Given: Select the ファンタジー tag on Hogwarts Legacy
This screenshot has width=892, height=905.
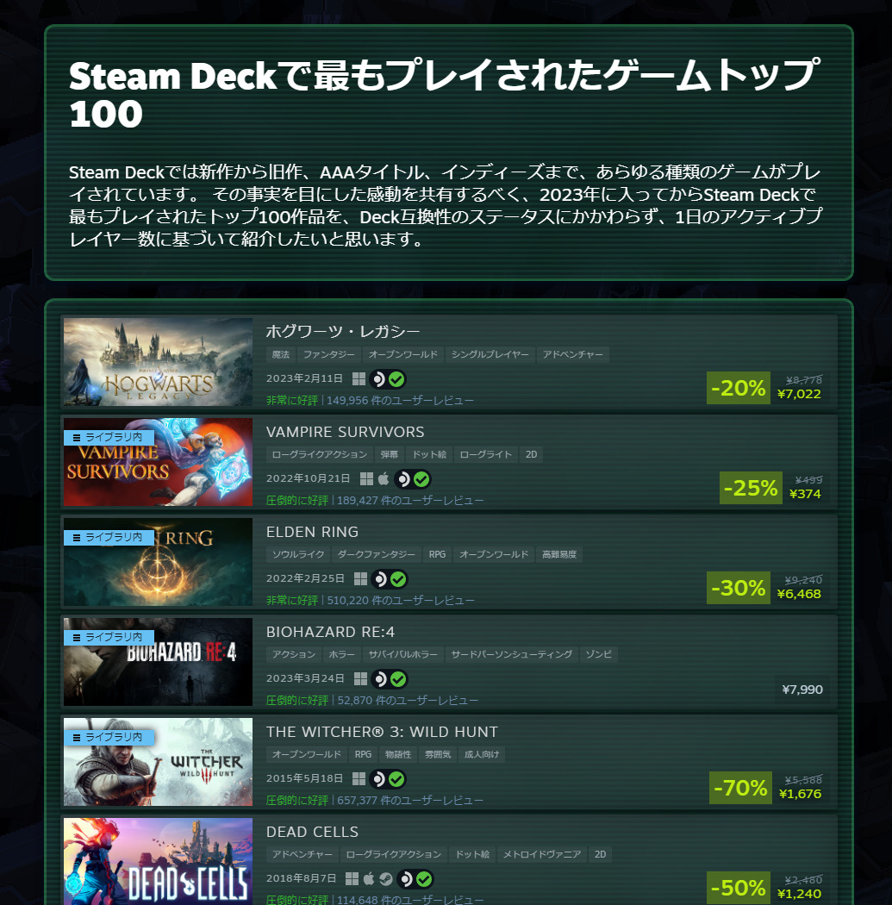Looking at the screenshot, I should tap(329, 354).
